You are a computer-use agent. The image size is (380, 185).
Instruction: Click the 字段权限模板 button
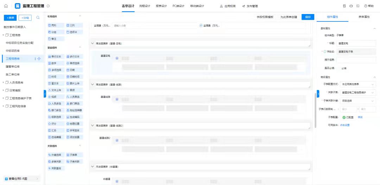tap(265, 17)
